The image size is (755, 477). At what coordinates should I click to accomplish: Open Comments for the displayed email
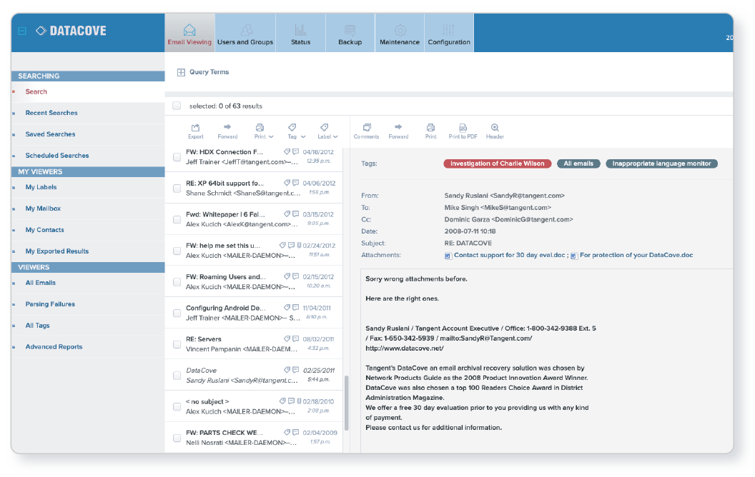click(367, 127)
